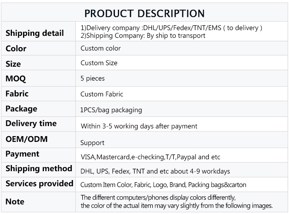
Task: Click 'Within 3-5 working days after payment'
Action: pyautogui.click(x=139, y=126)
